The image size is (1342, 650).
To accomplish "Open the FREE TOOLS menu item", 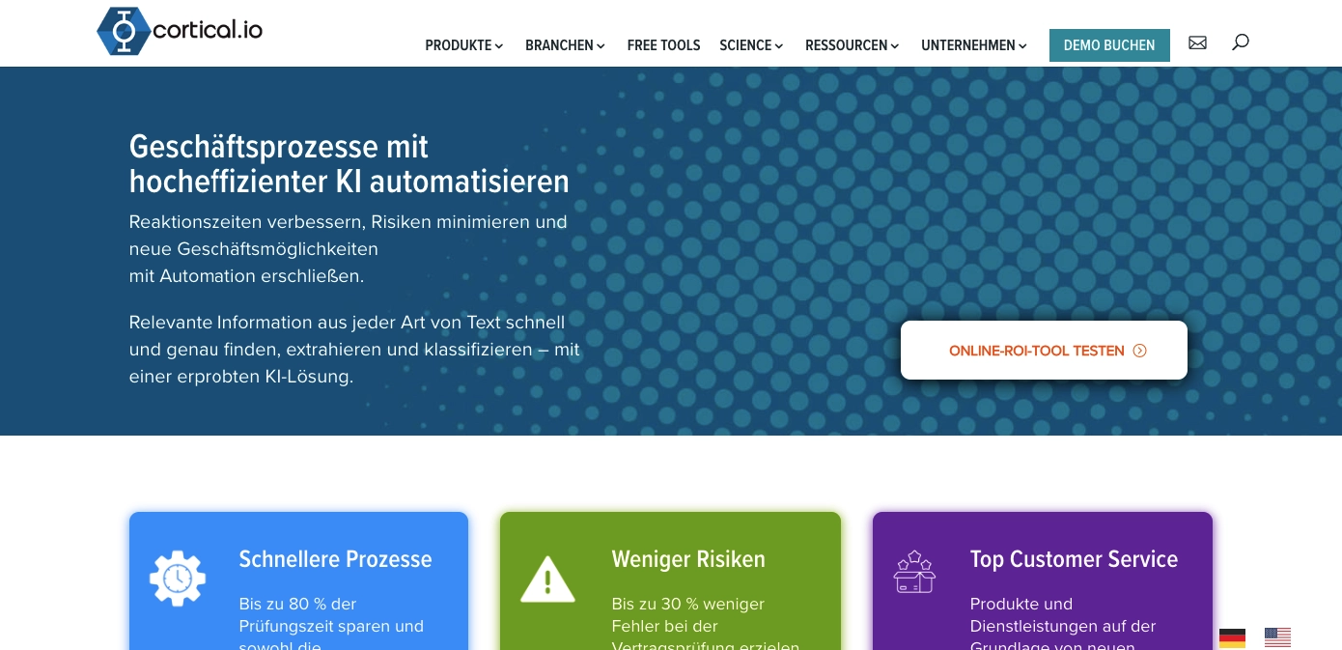I will coord(663,45).
